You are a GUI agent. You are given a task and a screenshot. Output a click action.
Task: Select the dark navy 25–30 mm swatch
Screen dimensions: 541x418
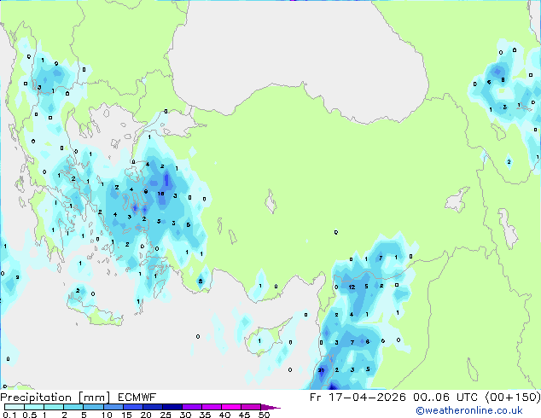(x=172, y=407)
